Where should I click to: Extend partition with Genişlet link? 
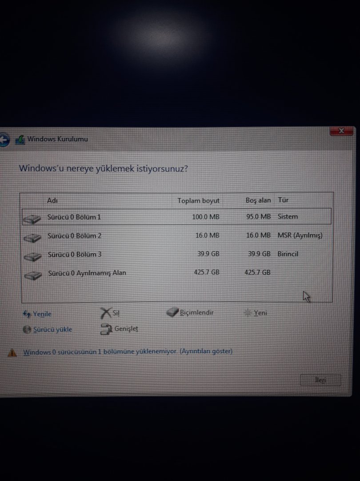(x=126, y=329)
